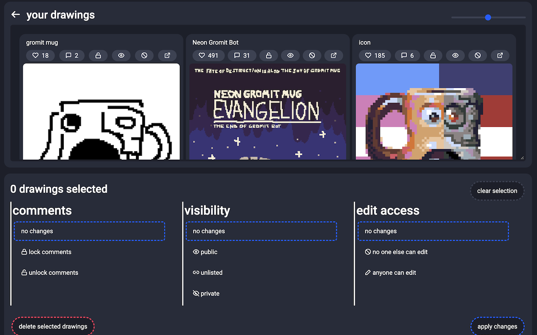537x335 pixels.
Task: Toggle comment lock on Neon Gromit Bot card
Action: [269, 55]
